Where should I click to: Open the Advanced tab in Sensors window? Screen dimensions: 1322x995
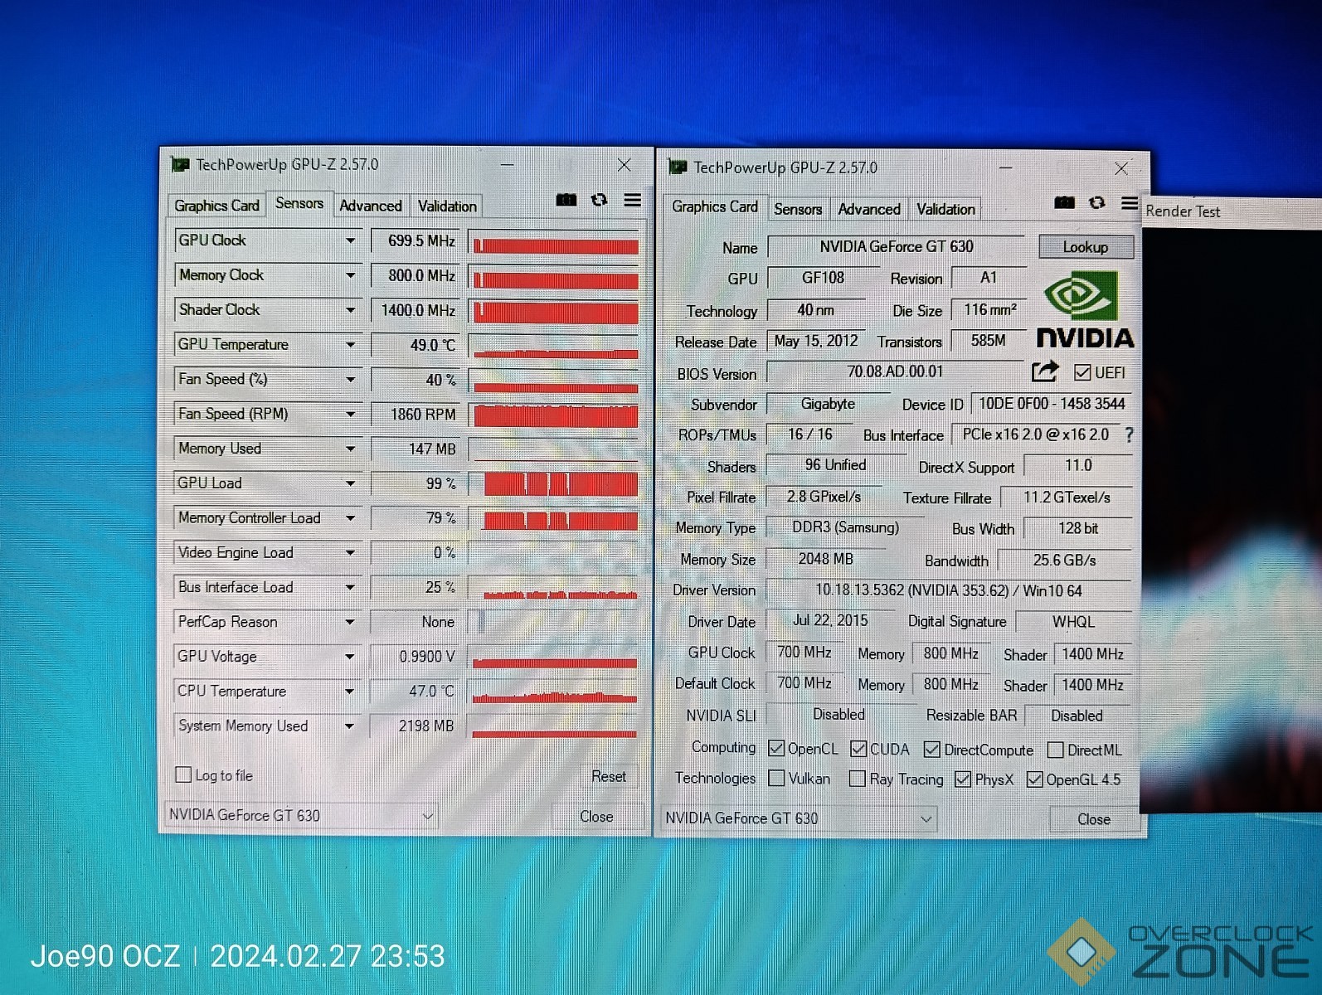tap(371, 206)
